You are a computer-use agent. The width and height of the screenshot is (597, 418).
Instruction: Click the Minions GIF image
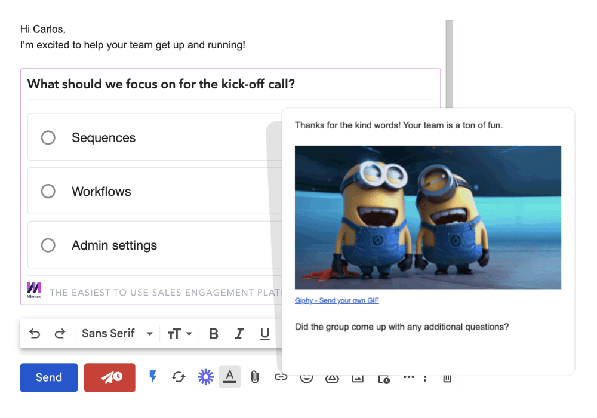pyautogui.click(x=428, y=217)
